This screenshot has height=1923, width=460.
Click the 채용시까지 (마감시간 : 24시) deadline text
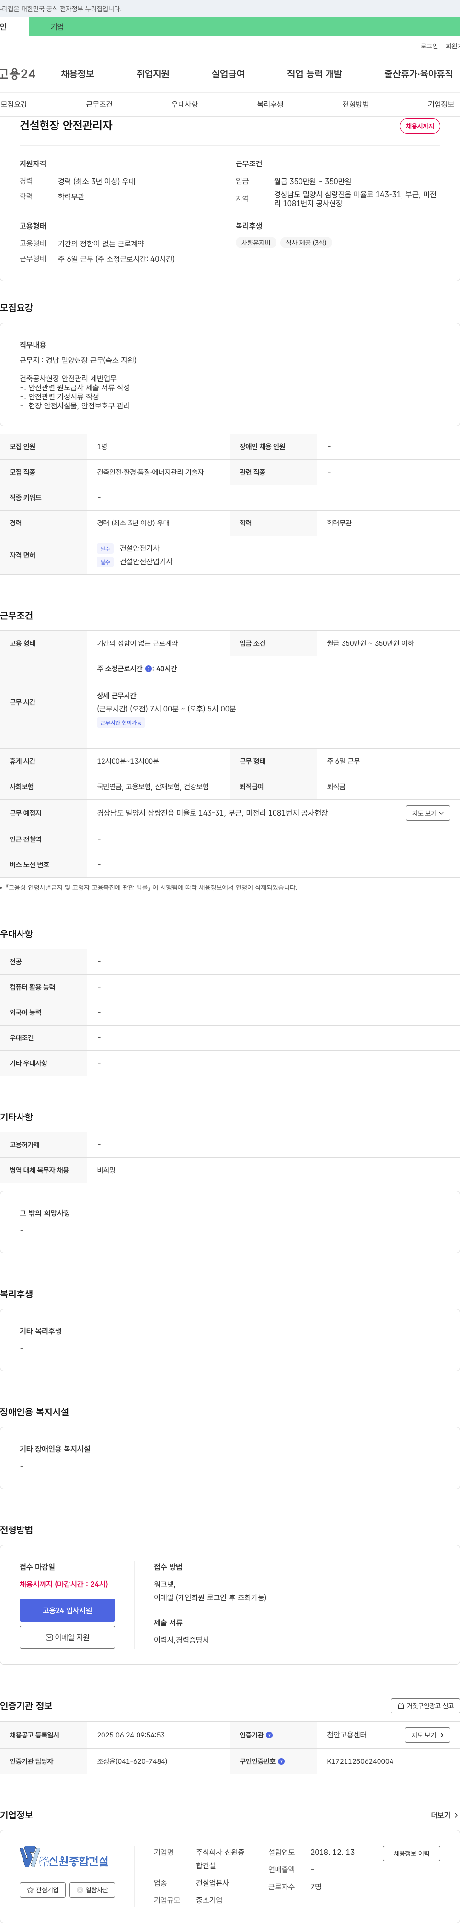(x=63, y=1584)
